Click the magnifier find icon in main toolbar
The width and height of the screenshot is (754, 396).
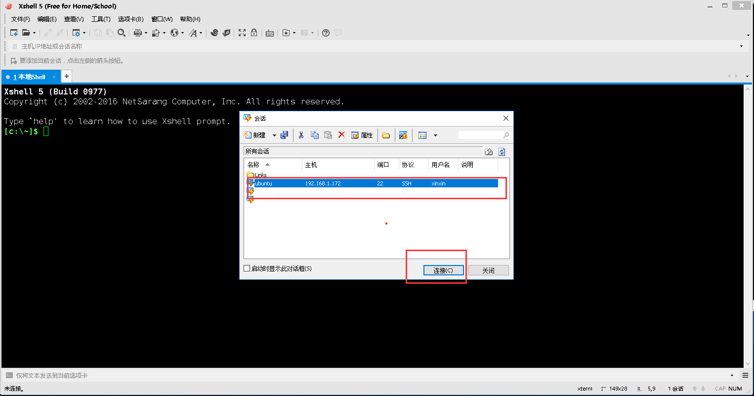pos(122,33)
